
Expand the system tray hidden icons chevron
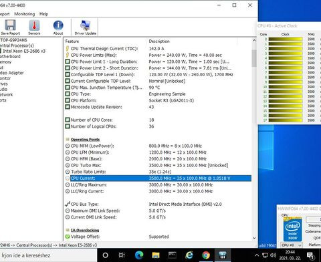(x=257, y=255)
